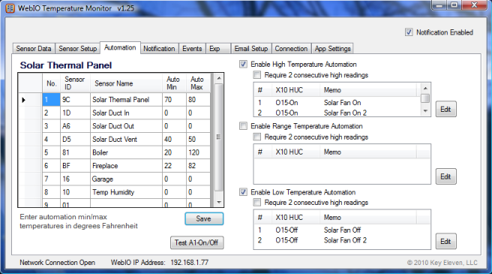Open the Sensor Setup tab
This screenshot has width=492, height=274.
point(77,48)
